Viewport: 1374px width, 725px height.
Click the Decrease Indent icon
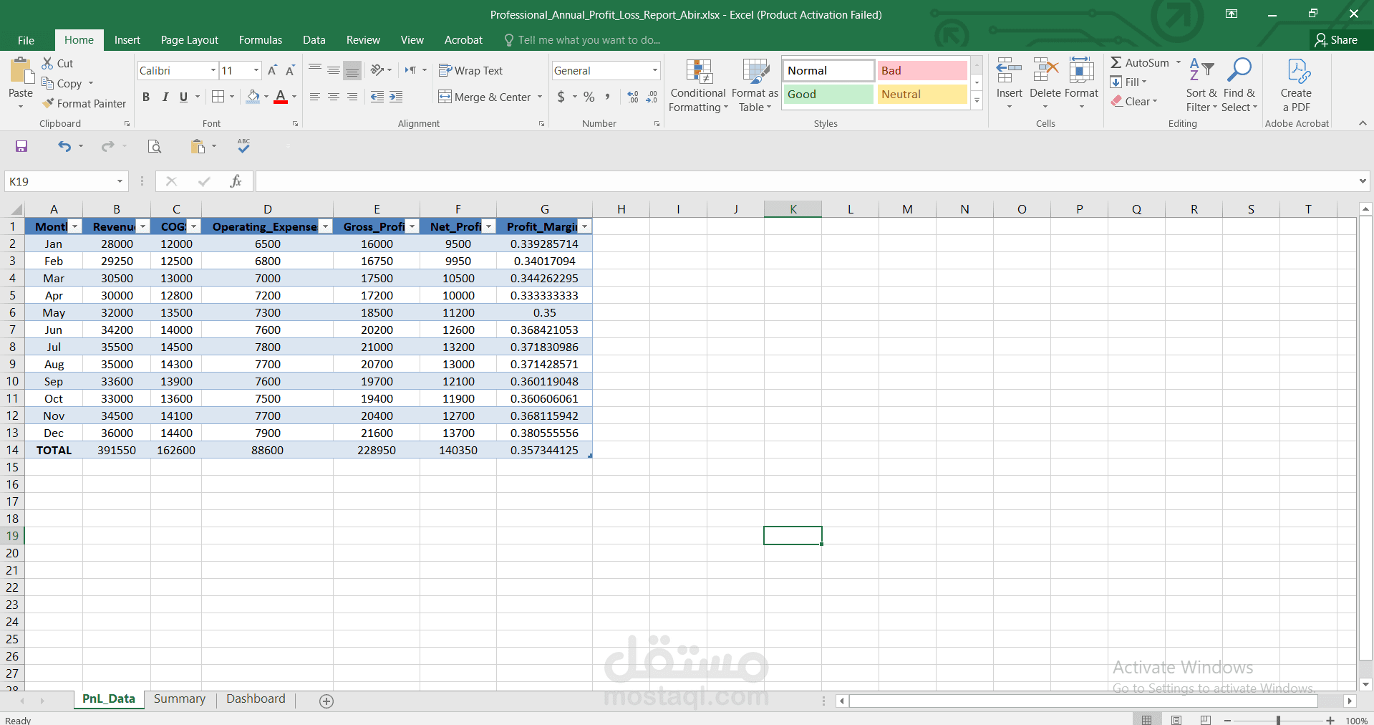377,97
